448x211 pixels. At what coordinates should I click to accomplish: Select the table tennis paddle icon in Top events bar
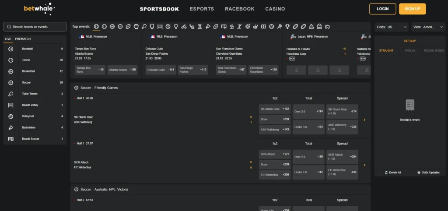click(x=144, y=27)
